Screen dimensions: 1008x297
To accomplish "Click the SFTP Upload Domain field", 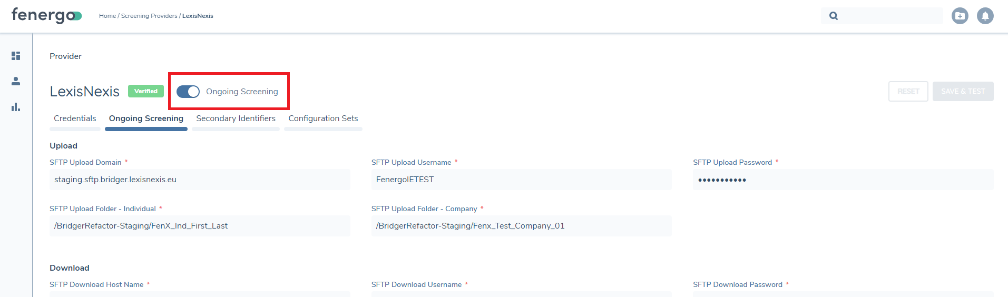I will pyautogui.click(x=200, y=180).
